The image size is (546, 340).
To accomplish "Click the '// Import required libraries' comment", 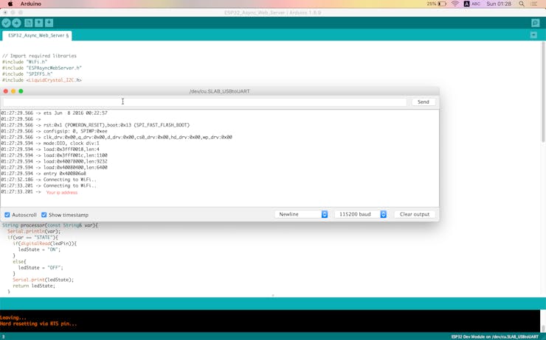I will pyautogui.click(x=39, y=56).
